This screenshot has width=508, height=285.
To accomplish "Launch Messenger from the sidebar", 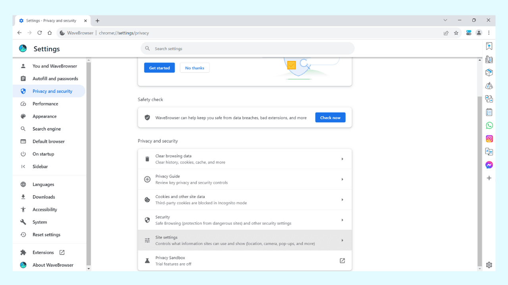I will [x=489, y=165].
